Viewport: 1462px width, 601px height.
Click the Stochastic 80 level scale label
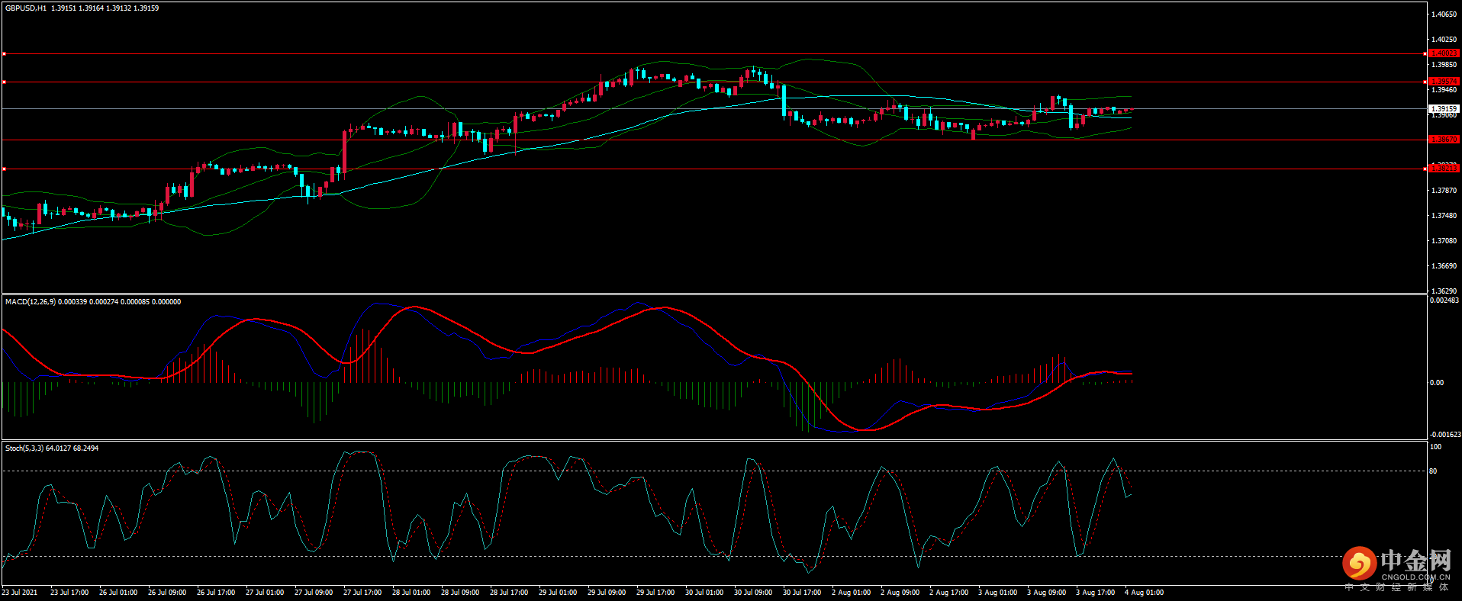1433,471
